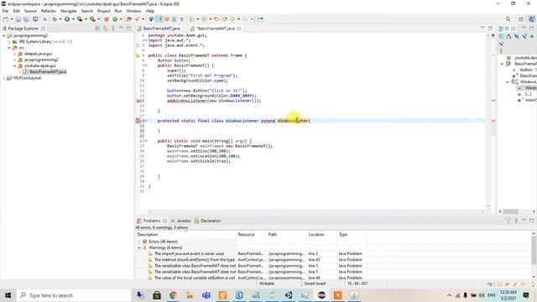Select BasicFrameAWT.java in Package Explorer
The image size is (537, 302).
(x=48, y=72)
